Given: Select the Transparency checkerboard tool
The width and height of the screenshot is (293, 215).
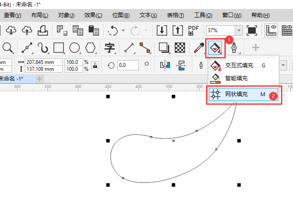Looking at the screenshot, I should [180, 48].
